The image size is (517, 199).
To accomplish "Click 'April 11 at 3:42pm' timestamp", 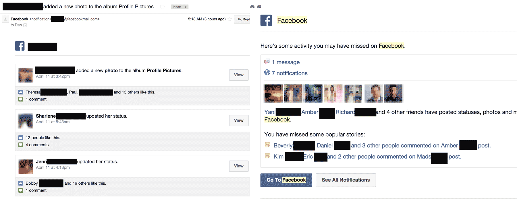I will pos(53,76).
